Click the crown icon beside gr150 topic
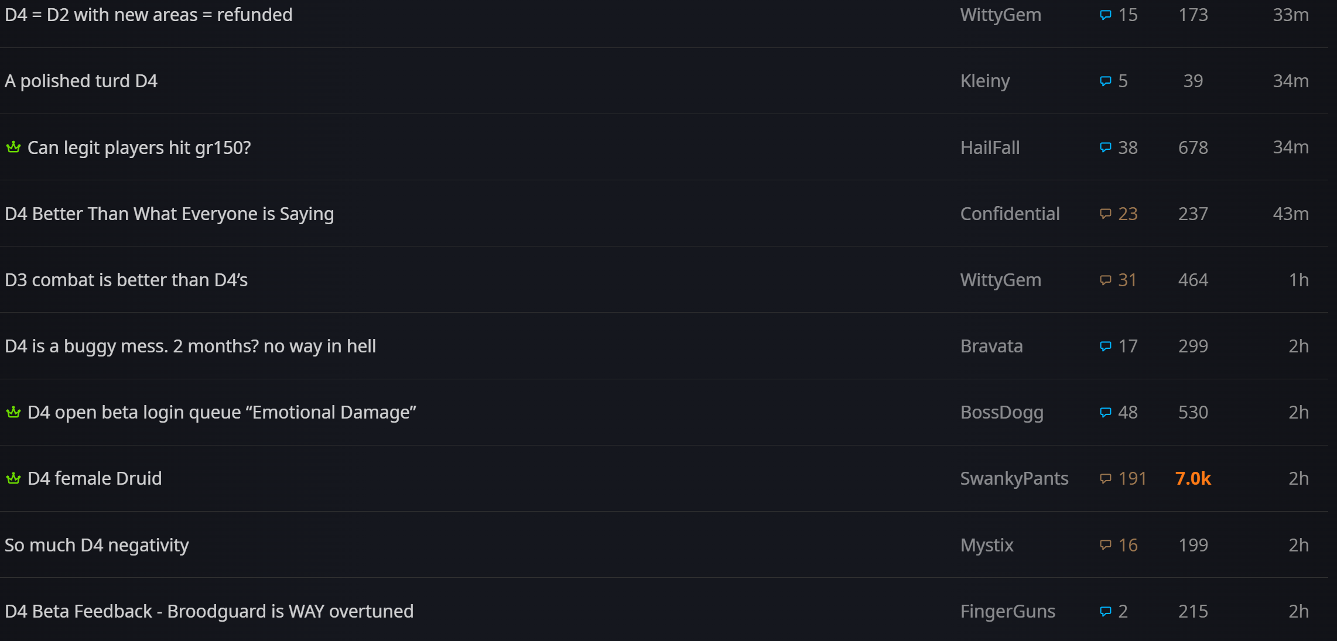Image resolution: width=1337 pixels, height=641 pixels. pos(13,147)
